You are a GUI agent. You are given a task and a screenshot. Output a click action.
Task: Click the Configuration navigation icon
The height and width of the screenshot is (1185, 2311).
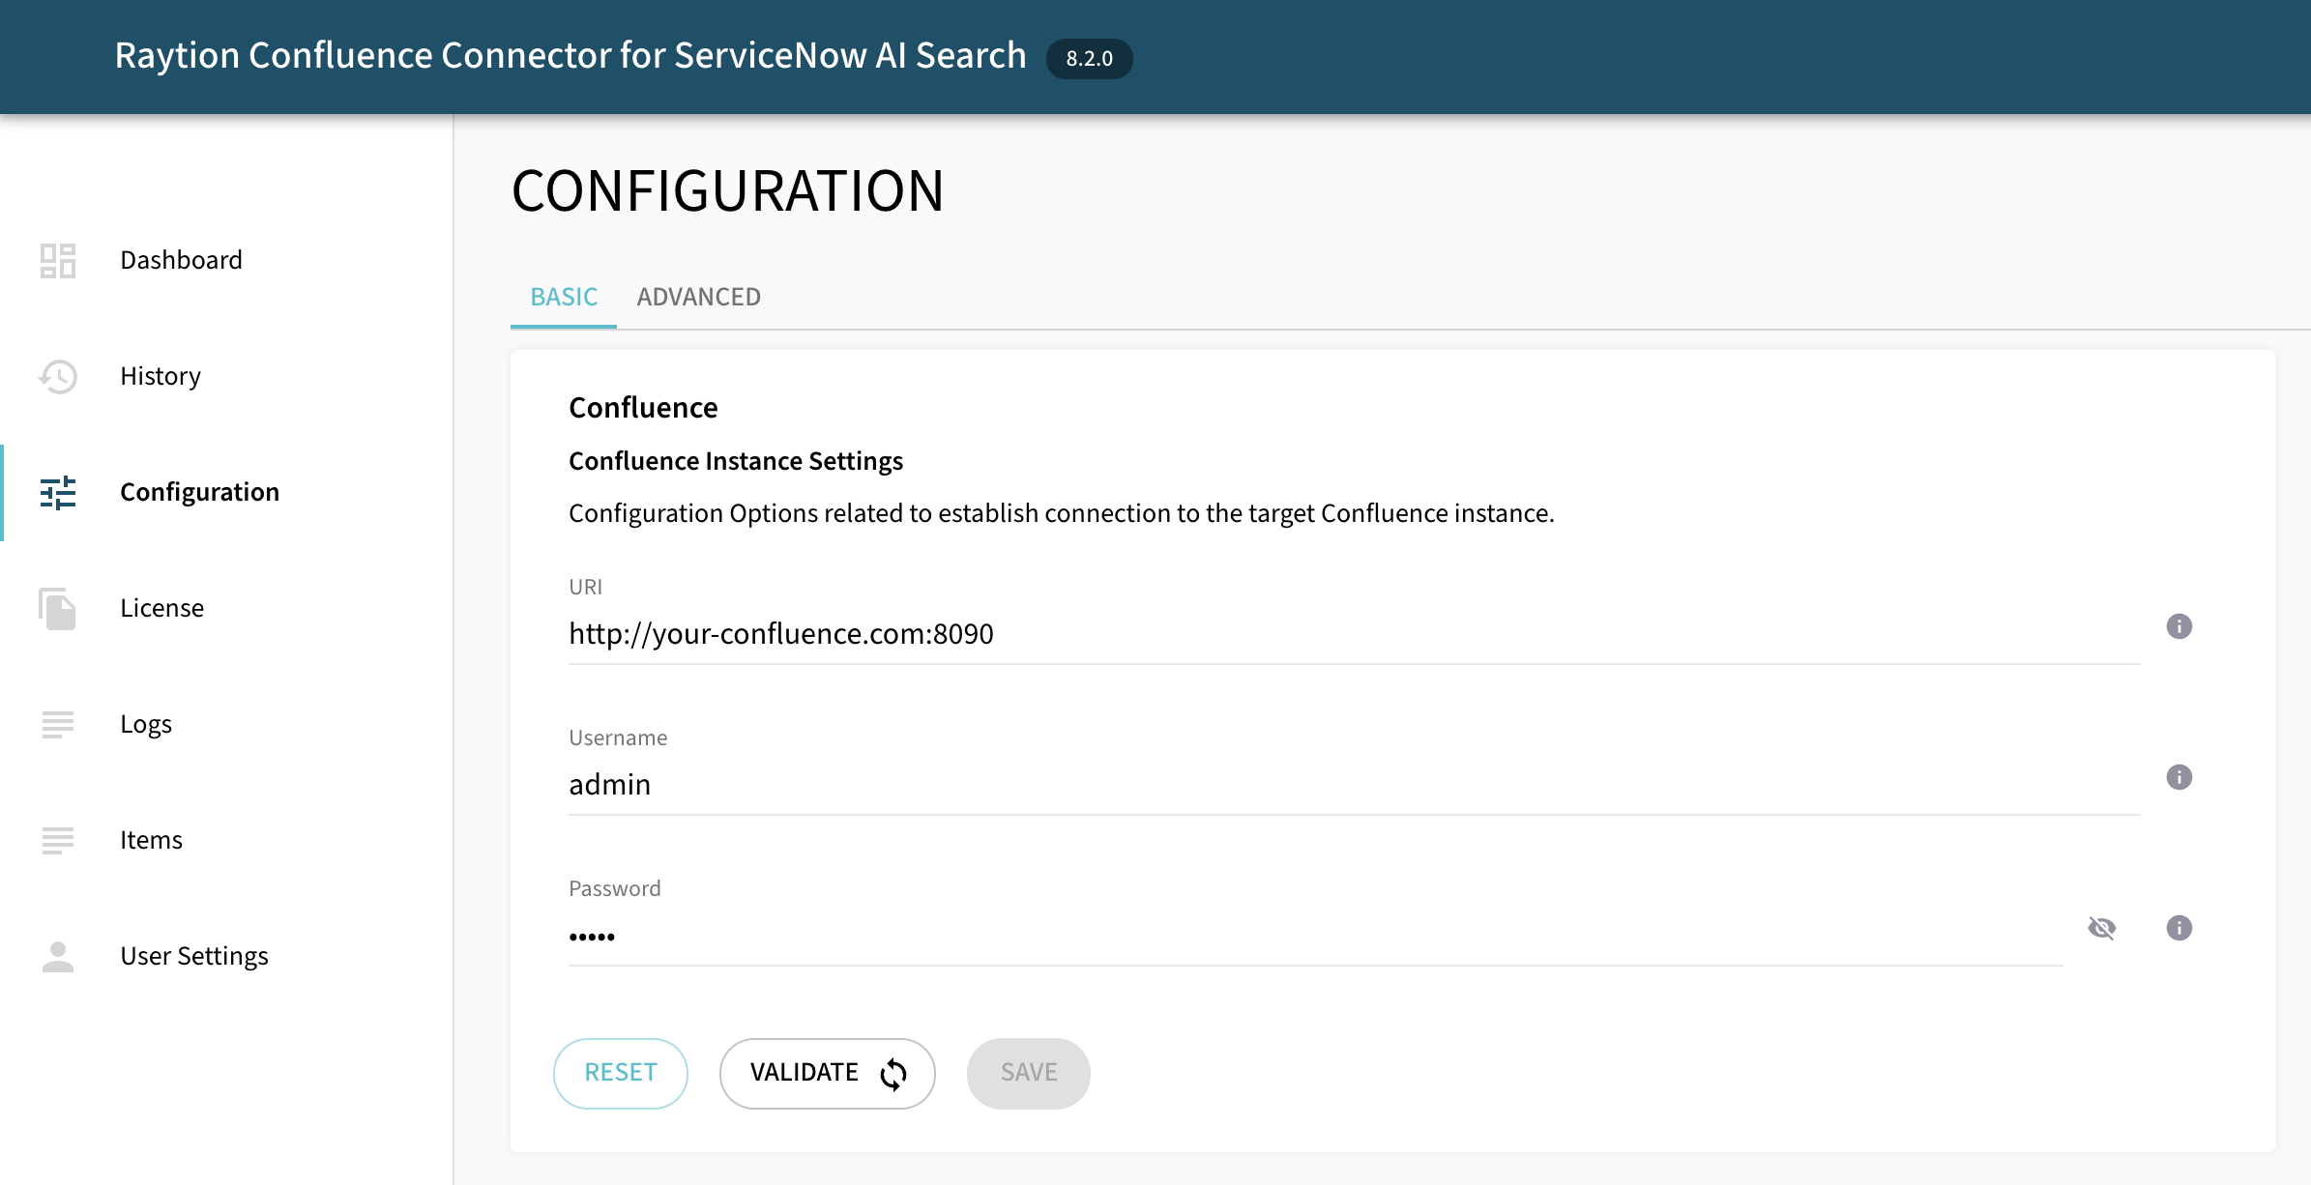tap(56, 491)
